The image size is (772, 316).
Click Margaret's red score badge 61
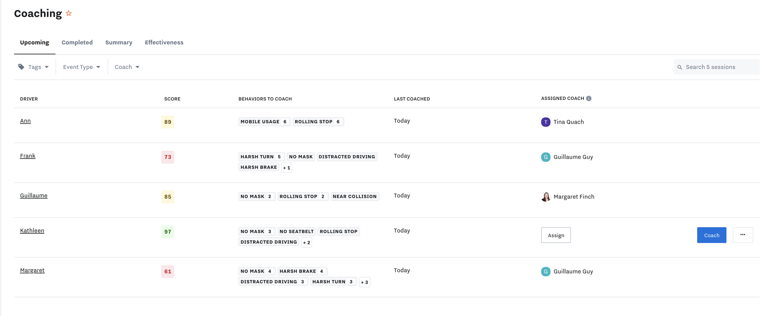click(167, 272)
